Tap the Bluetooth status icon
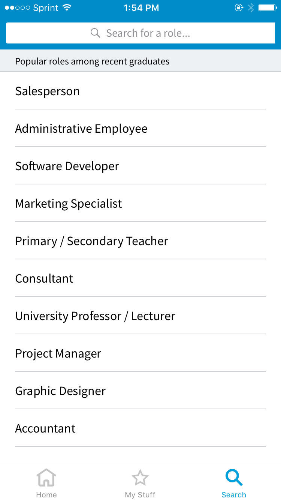The height and width of the screenshot is (500, 281). point(251,8)
